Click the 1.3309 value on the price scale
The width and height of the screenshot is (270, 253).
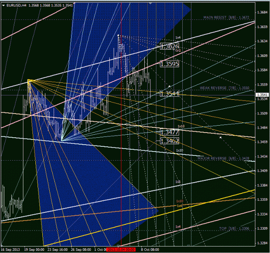[x=262, y=228]
